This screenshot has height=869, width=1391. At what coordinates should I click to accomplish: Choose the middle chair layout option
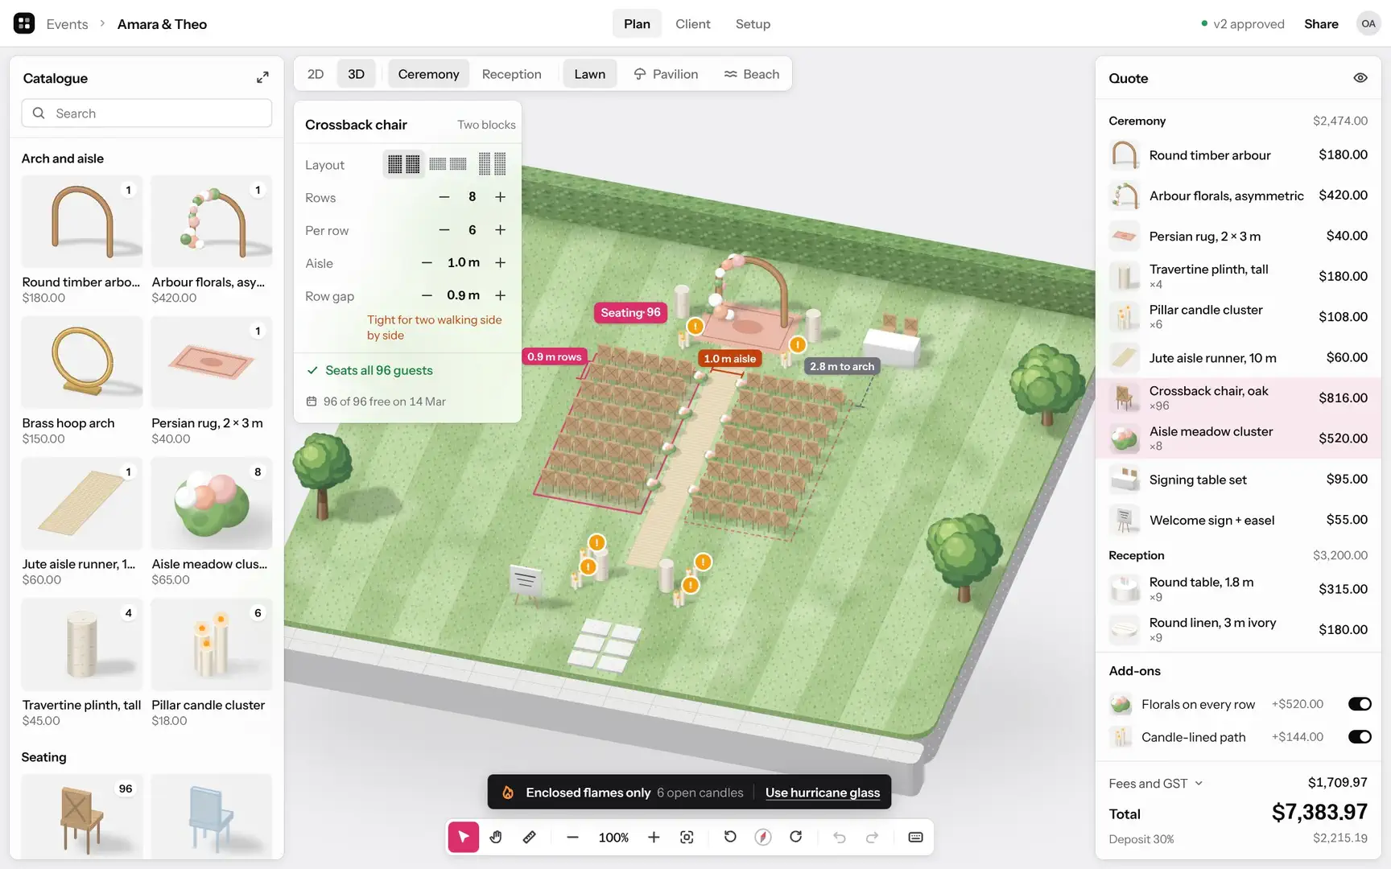(x=448, y=164)
